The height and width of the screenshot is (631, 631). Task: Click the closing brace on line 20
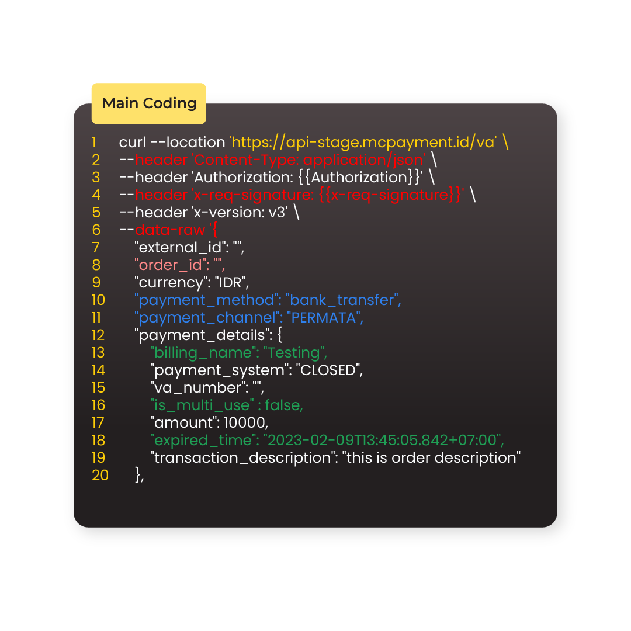[x=140, y=475]
